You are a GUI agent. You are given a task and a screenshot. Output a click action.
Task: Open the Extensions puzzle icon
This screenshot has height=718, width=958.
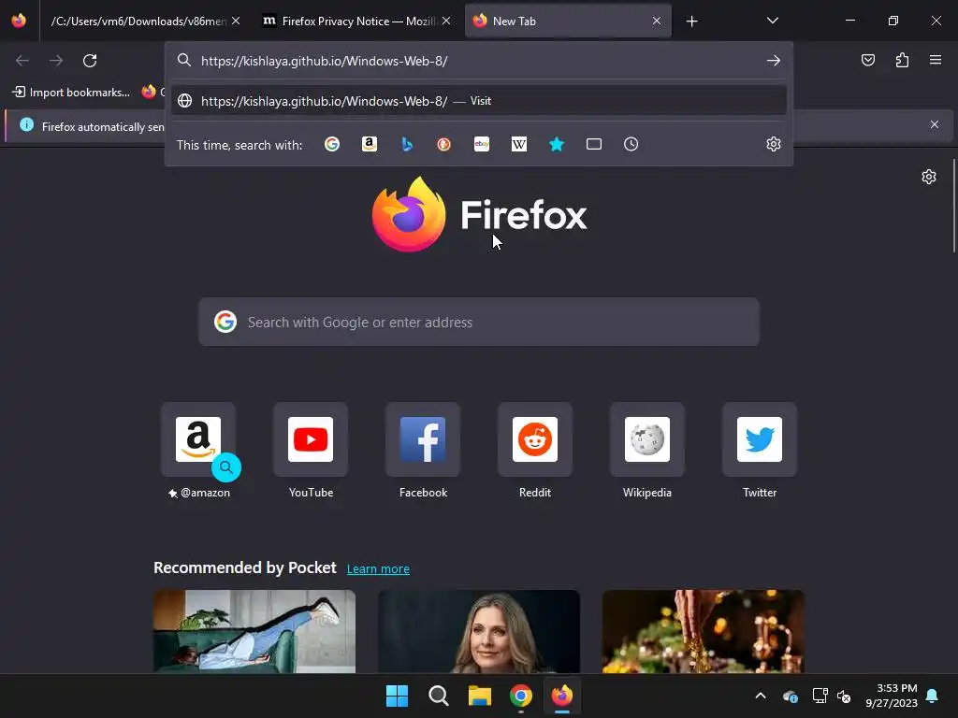pyautogui.click(x=902, y=60)
